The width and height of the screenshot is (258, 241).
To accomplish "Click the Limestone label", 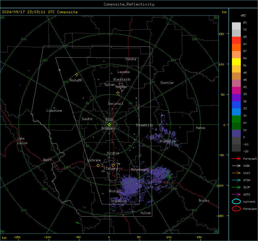I will (x=54, y=111).
